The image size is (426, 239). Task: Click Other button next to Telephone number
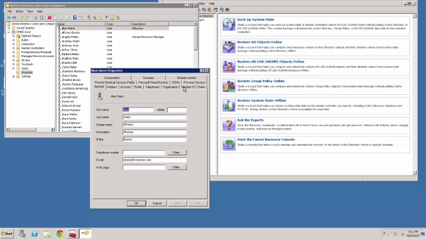pyautogui.click(x=177, y=153)
